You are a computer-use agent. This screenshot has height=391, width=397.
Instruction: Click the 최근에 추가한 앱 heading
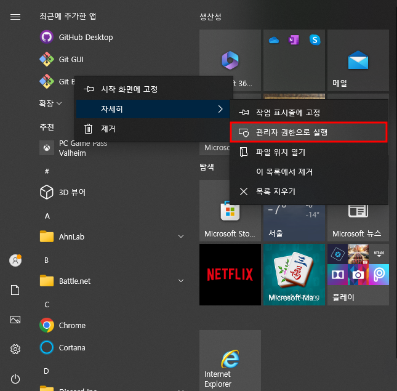click(68, 16)
